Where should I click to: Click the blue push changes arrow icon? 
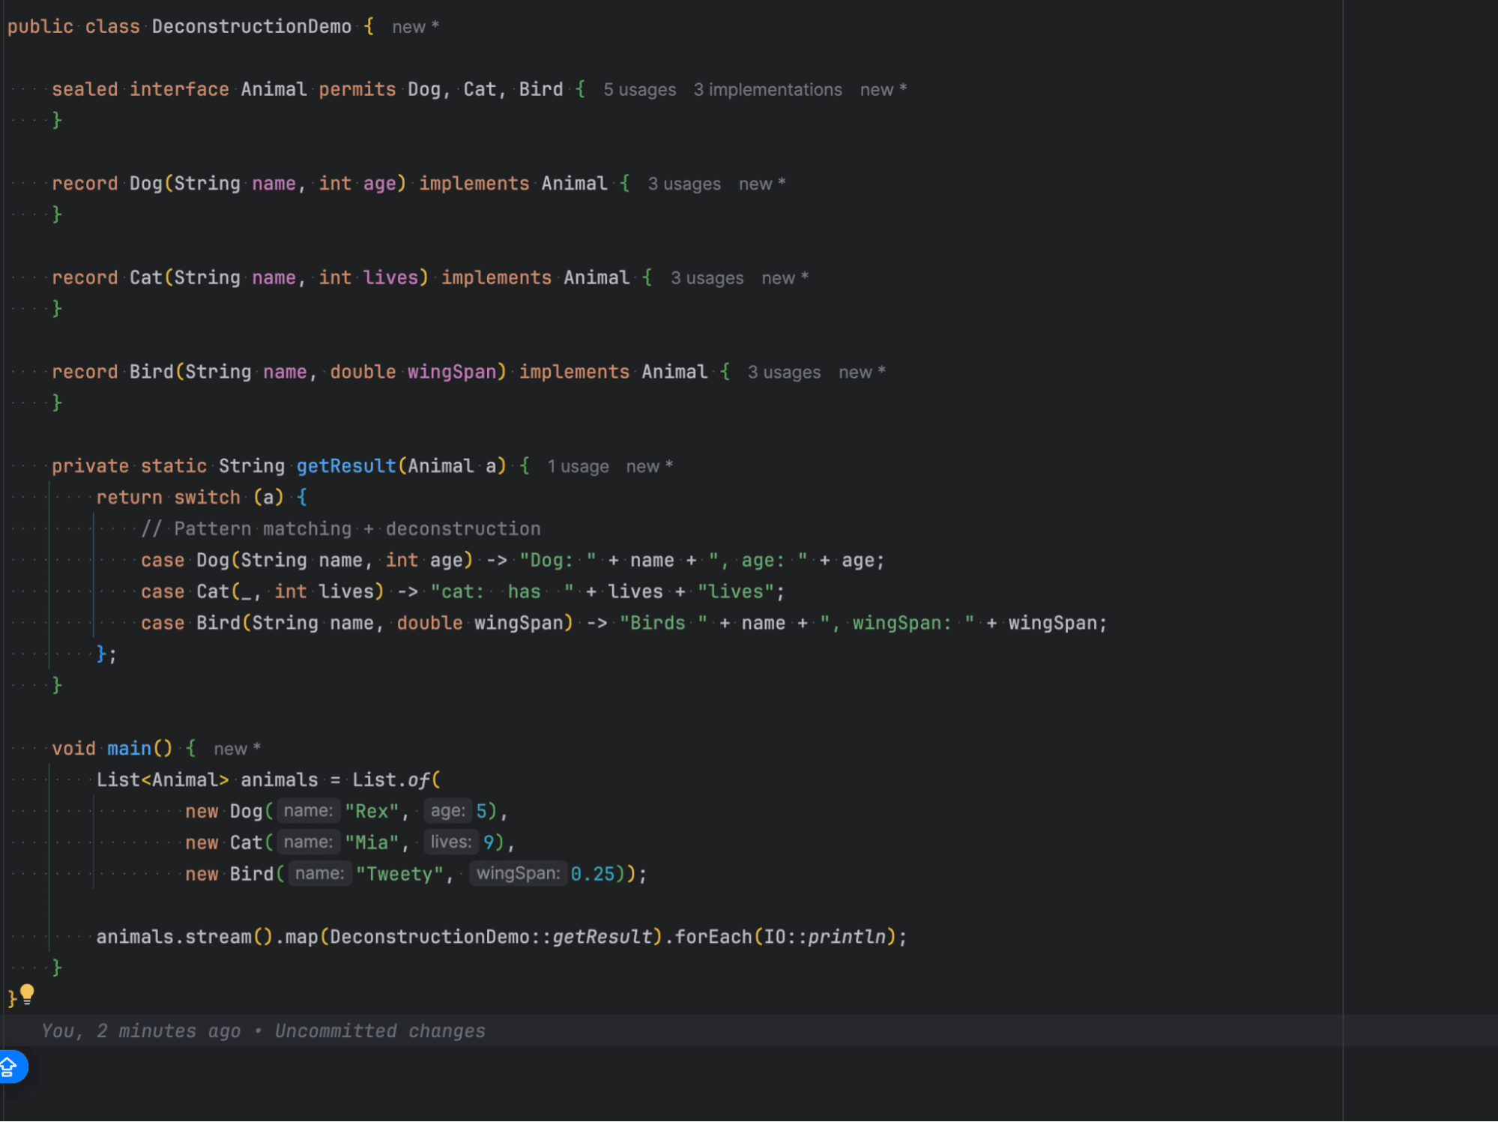point(11,1067)
